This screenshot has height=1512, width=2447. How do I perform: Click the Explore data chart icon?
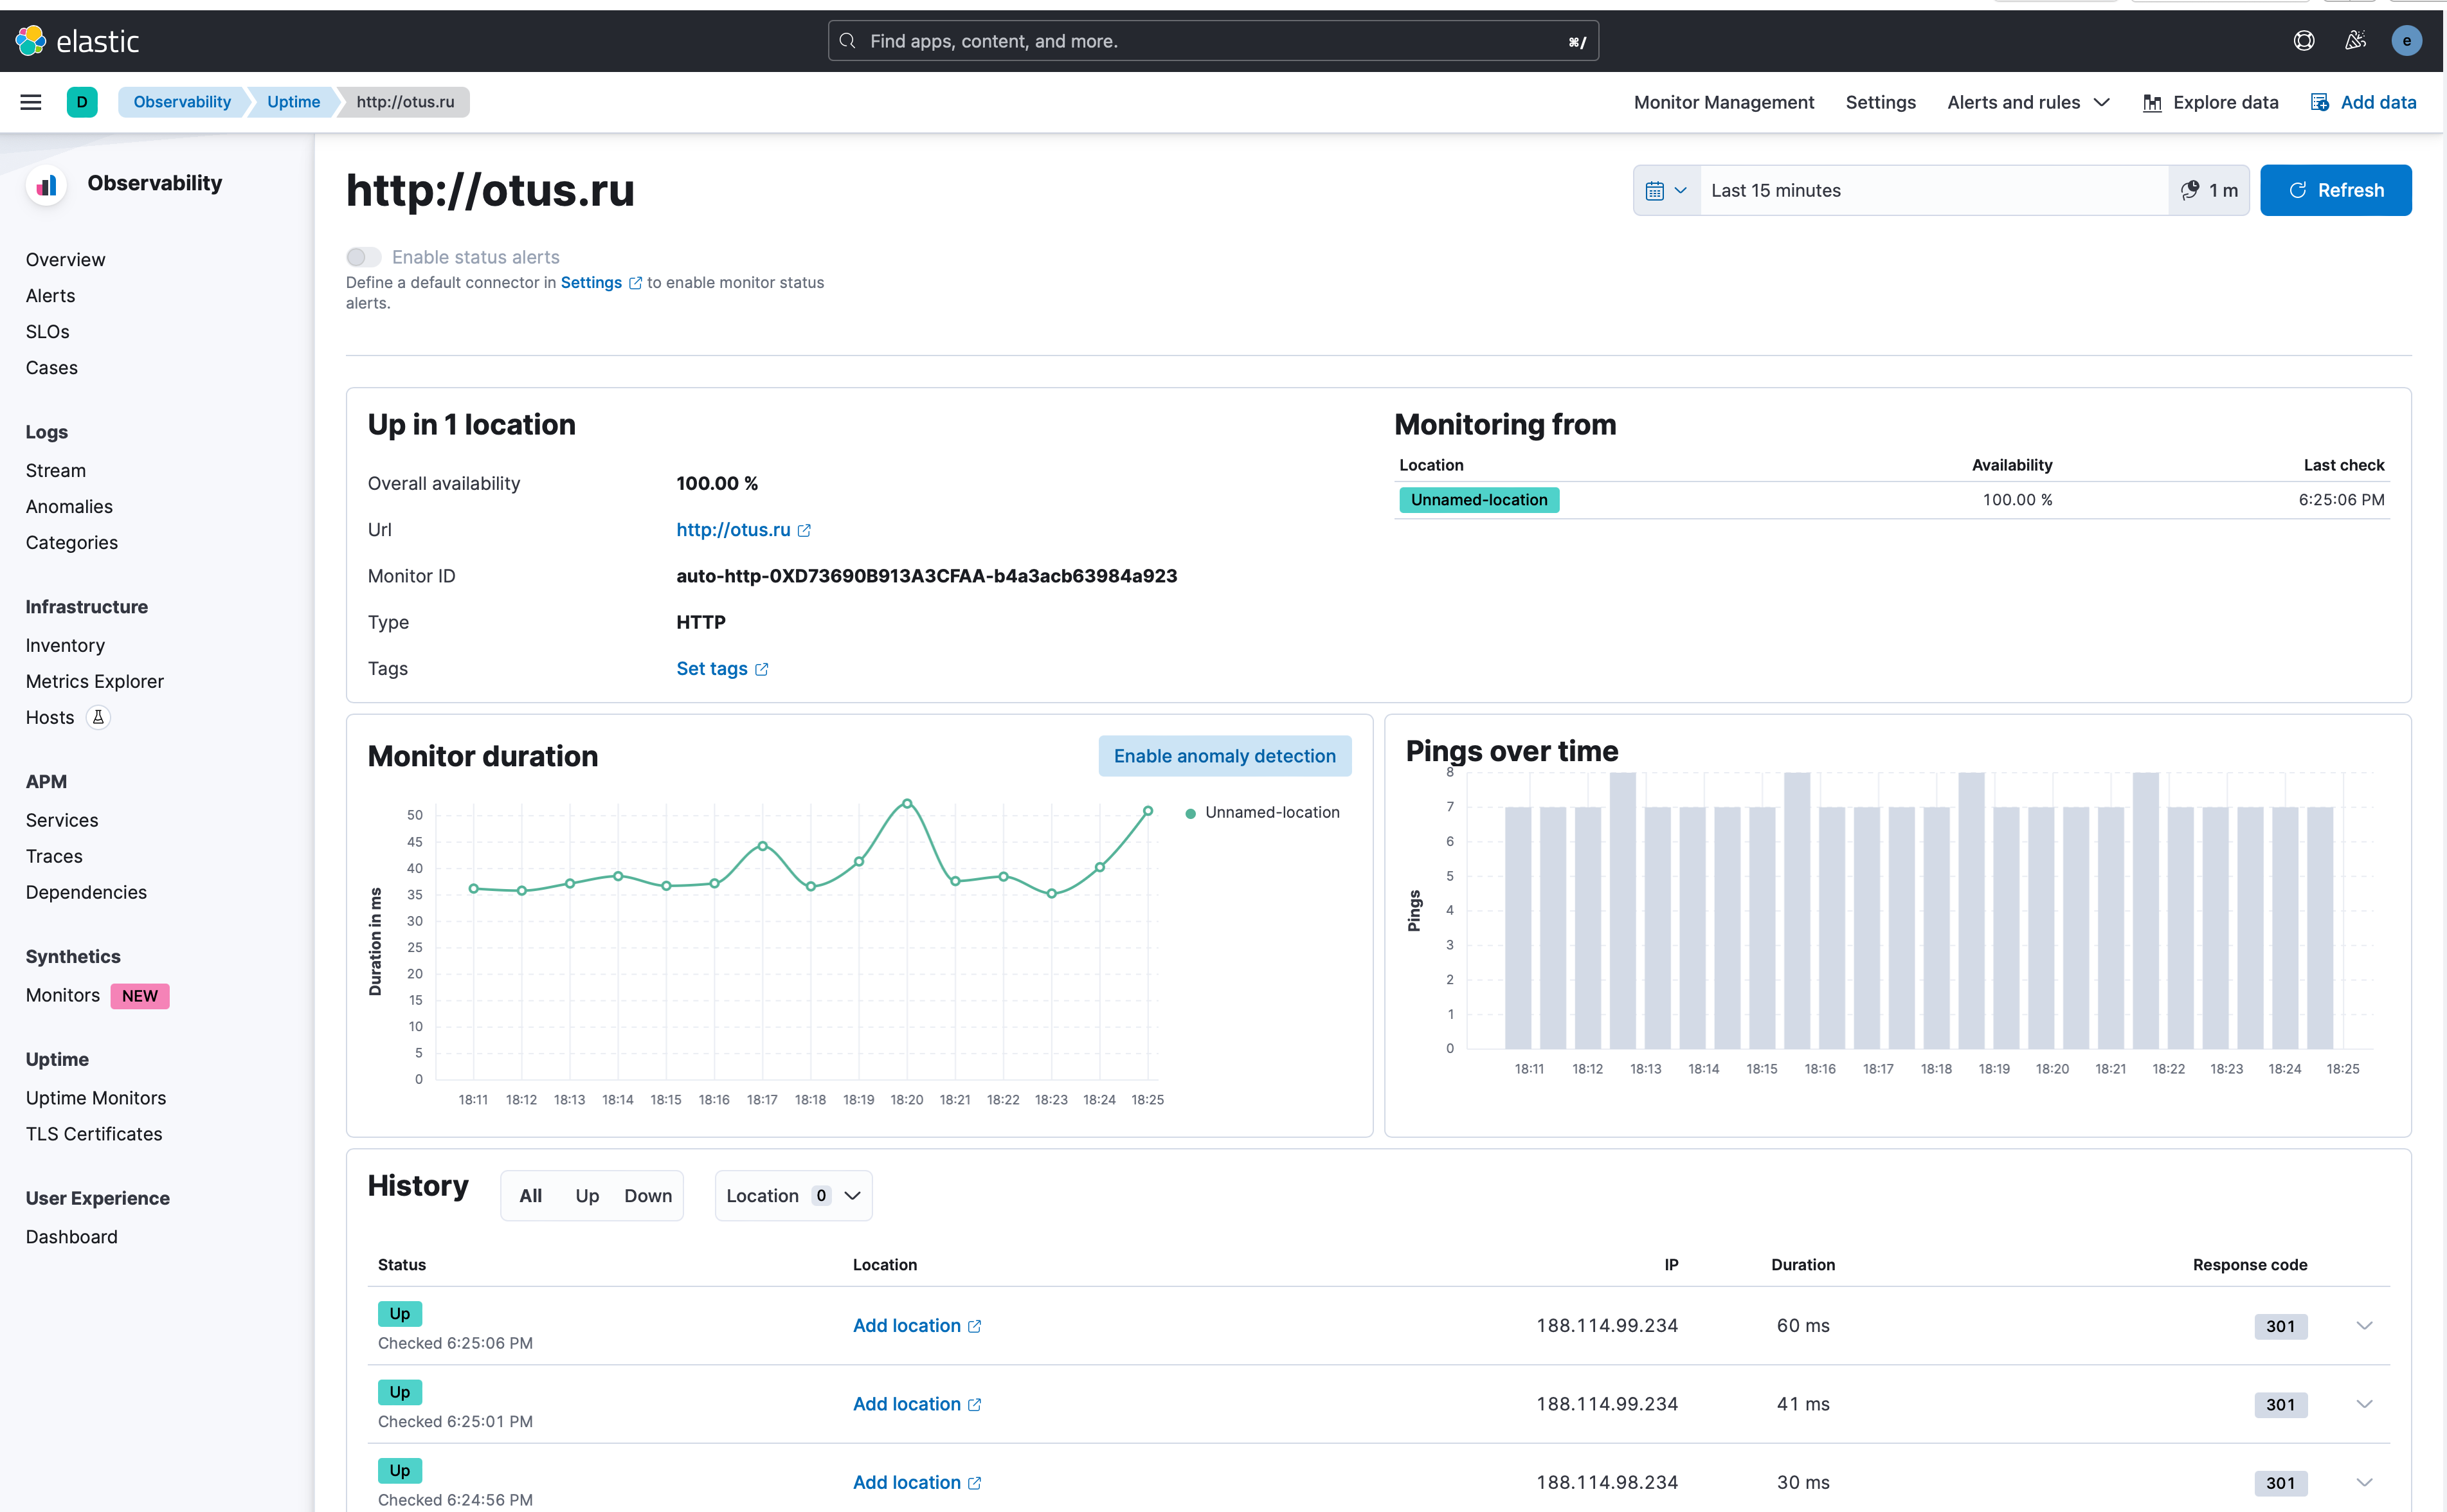[2152, 103]
